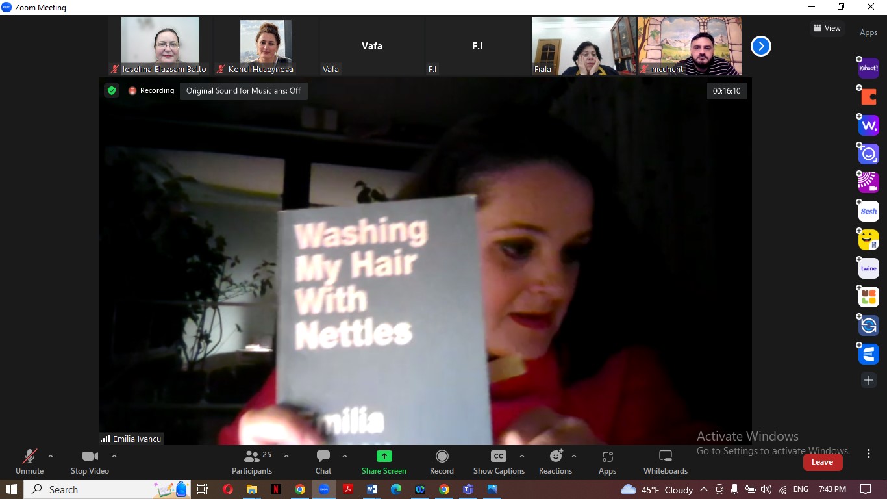887x499 pixels.
Task: Select Iosefina Blazsani Batto's video thumbnail
Action: (x=160, y=46)
